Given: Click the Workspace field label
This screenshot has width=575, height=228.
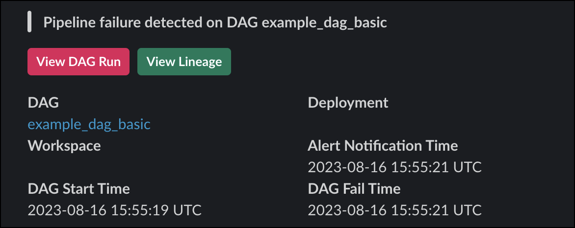Looking at the screenshot, I should pos(64,145).
